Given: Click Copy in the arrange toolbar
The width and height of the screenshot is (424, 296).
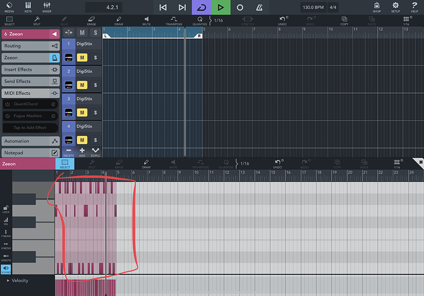Looking at the screenshot, I should (x=344, y=21).
